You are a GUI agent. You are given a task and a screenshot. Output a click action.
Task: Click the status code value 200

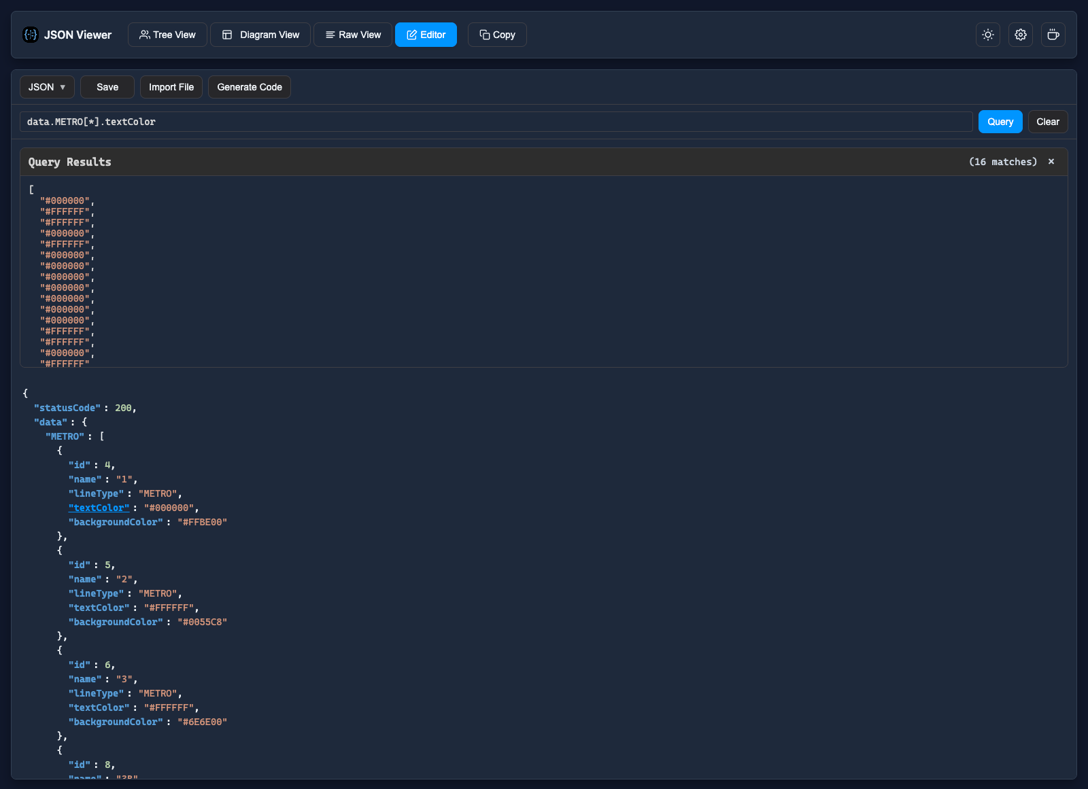[x=123, y=408]
